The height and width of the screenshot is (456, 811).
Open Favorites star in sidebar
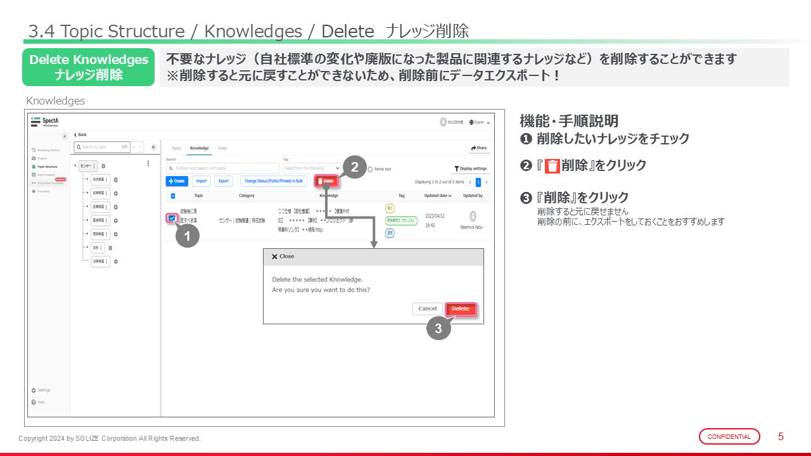(34, 191)
